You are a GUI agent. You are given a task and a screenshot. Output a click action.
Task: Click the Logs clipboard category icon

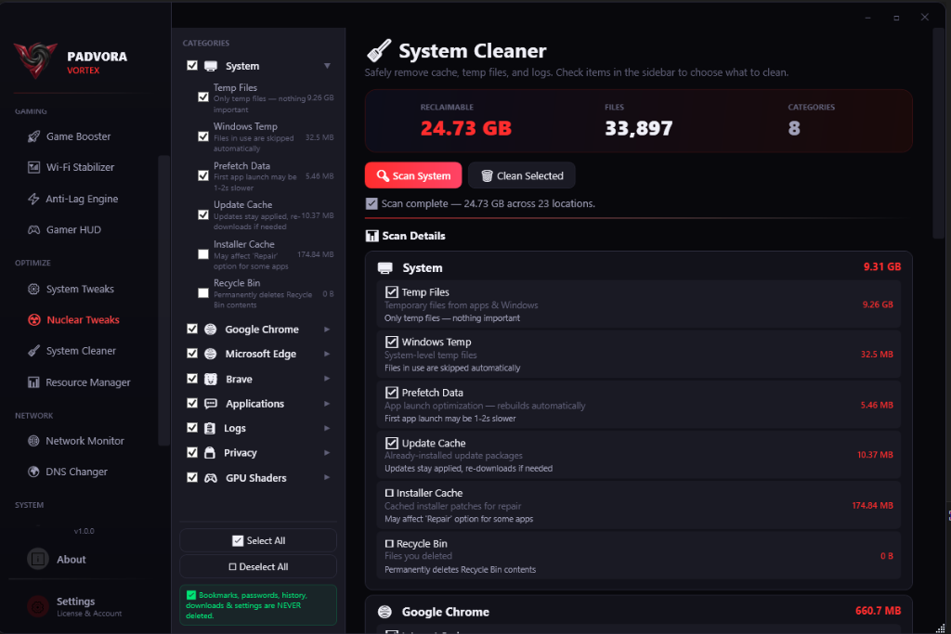click(210, 429)
